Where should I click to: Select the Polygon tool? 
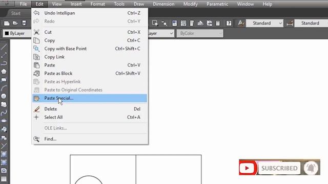[4, 72]
